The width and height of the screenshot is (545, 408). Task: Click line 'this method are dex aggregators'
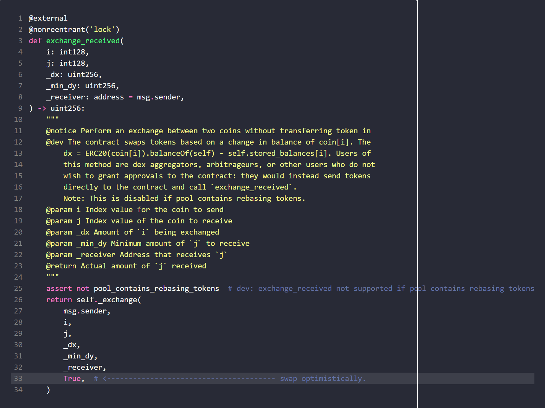(x=219, y=165)
